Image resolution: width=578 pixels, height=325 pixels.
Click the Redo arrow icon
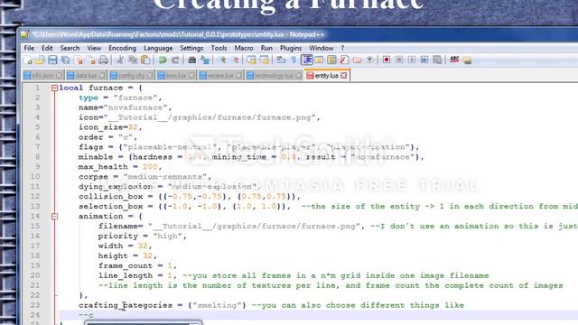point(175,60)
